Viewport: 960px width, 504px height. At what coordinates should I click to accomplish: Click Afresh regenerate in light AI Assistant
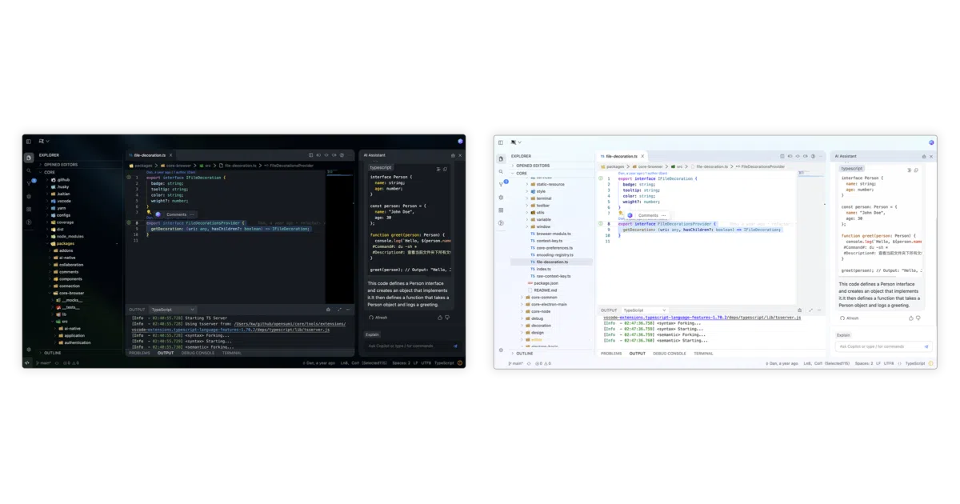[x=850, y=318]
